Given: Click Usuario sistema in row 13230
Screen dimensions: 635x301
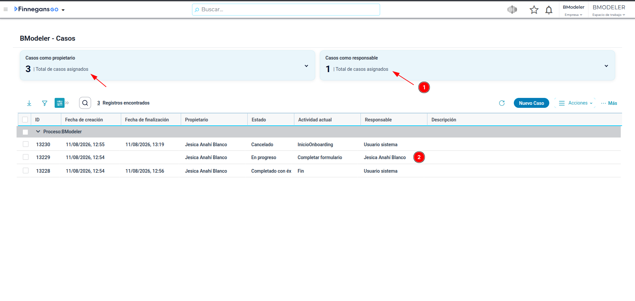Looking at the screenshot, I should click(380, 145).
